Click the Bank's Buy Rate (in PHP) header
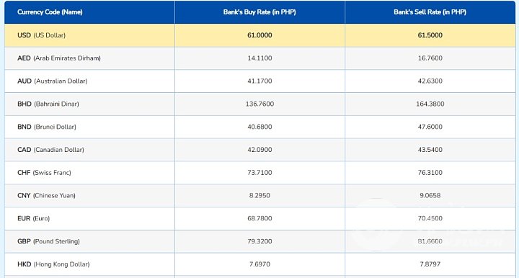Screen dimensions: 519x278 pyautogui.click(x=259, y=12)
